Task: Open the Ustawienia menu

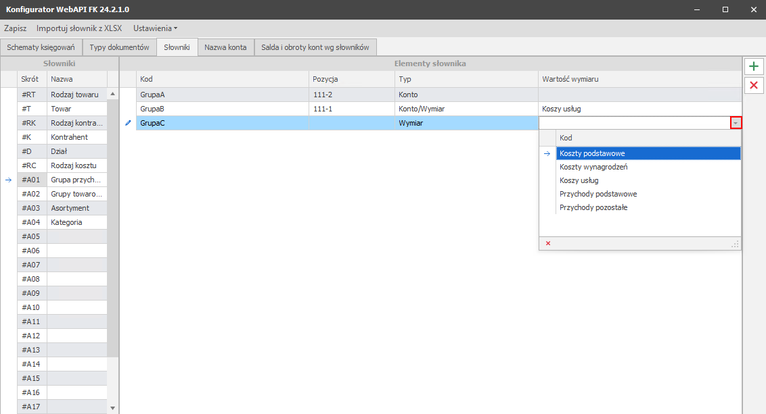Action: click(x=155, y=28)
